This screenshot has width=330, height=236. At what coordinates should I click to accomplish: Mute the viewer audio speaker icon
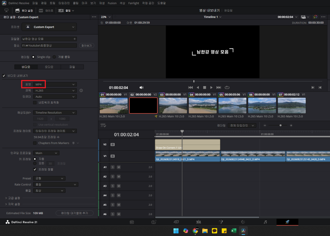(x=141, y=87)
